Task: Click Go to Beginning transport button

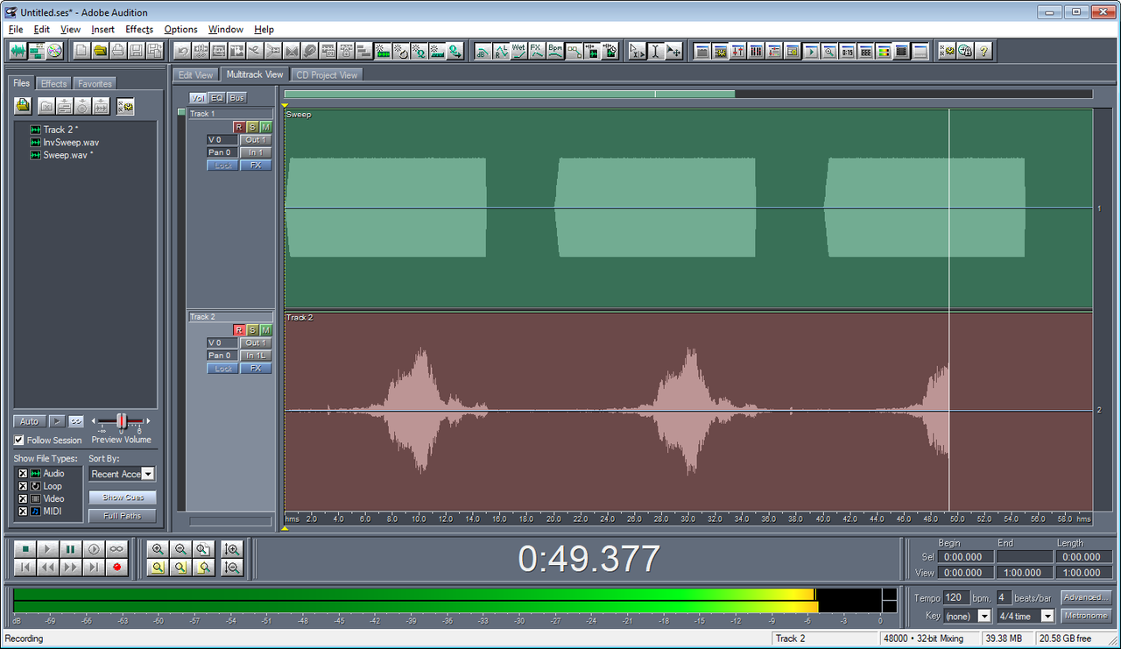Action: click(25, 568)
